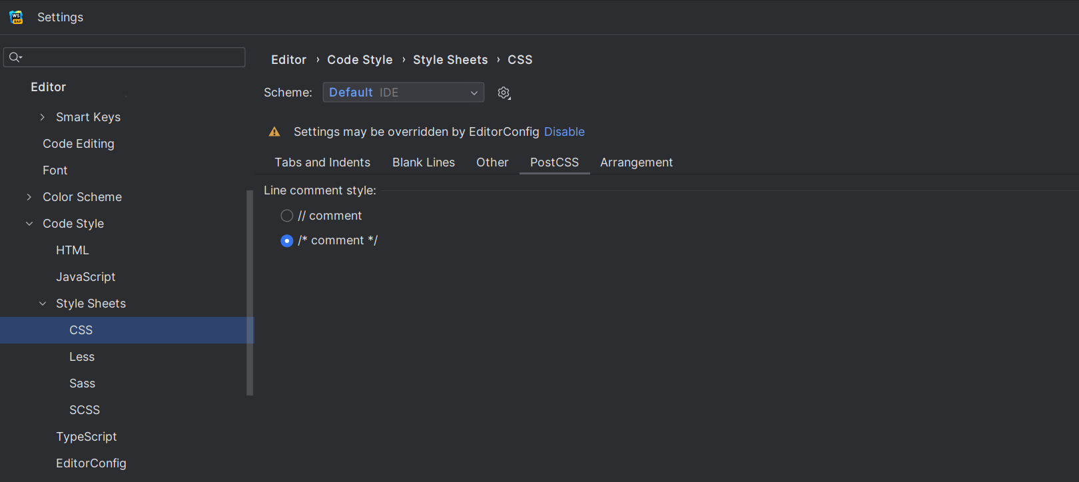Click Code Style in the breadcrumb
1079x482 pixels.
tap(360, 60)
